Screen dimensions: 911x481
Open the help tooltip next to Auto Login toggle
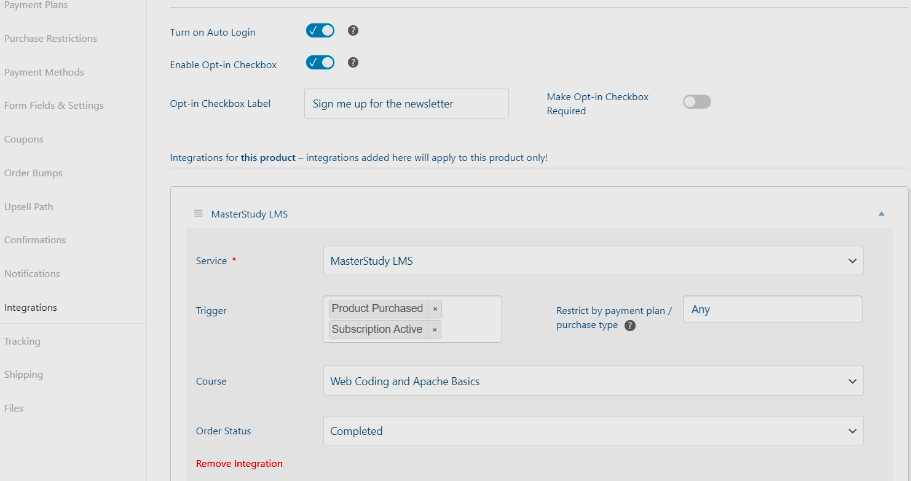coord(352,29)
